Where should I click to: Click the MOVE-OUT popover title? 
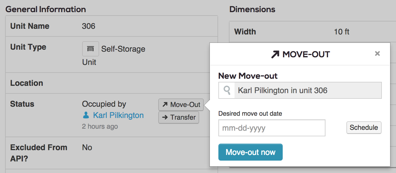(x=306, y=54)
